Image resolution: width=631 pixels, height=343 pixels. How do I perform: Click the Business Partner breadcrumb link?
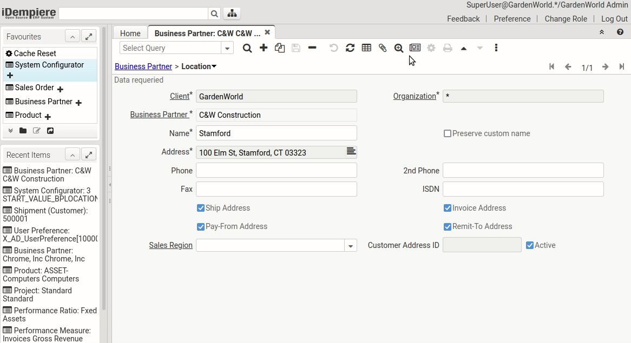point(143,66)
